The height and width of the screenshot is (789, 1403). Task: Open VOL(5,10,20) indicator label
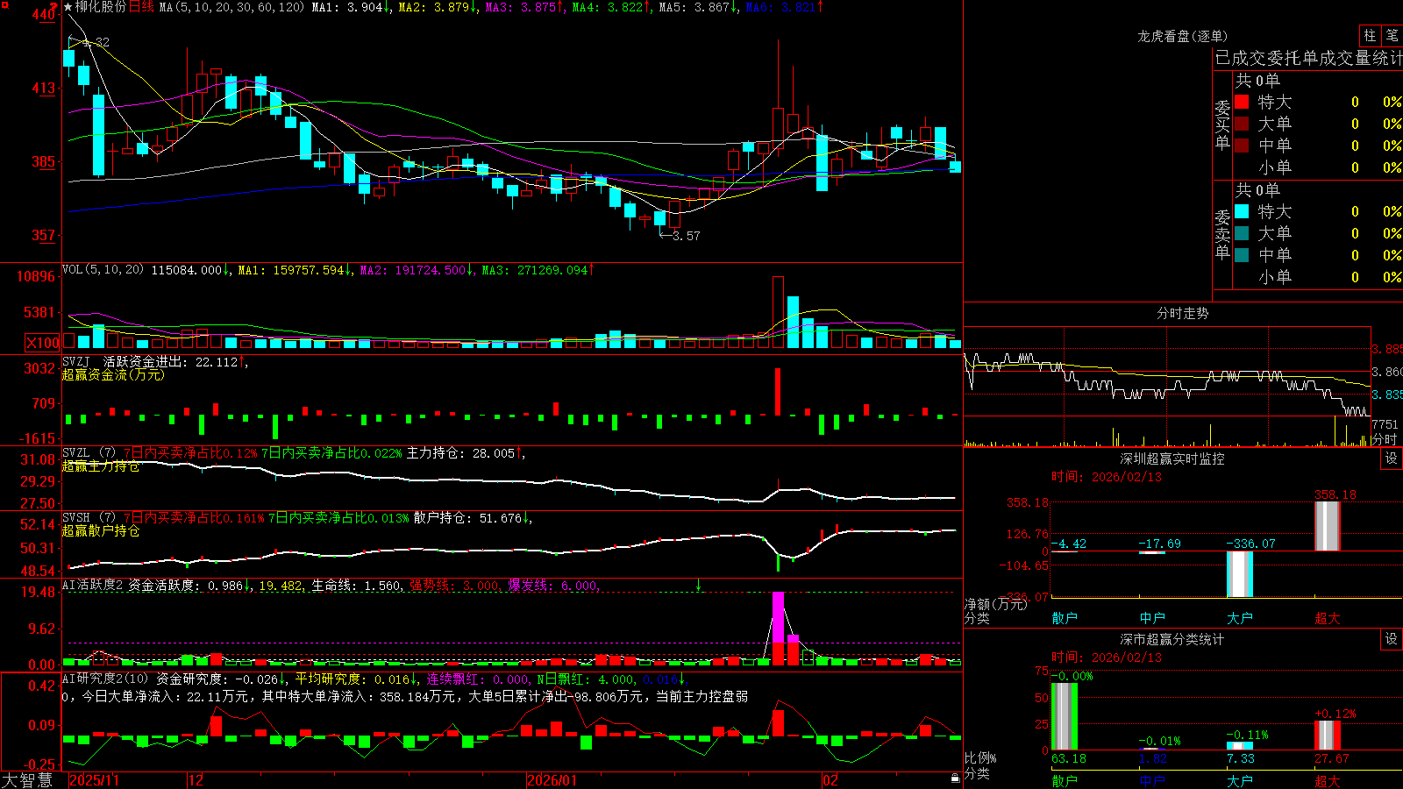103,270
